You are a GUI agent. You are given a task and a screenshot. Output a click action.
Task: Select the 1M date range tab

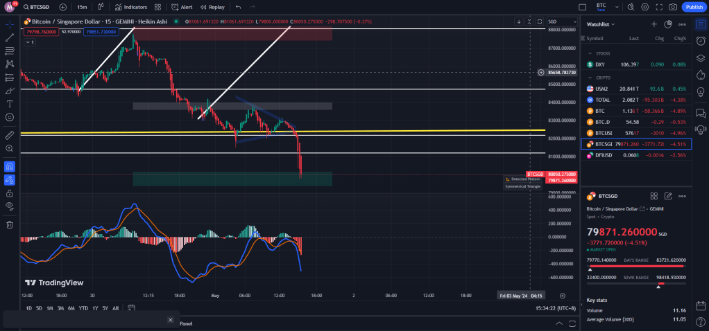click(49, 308)
